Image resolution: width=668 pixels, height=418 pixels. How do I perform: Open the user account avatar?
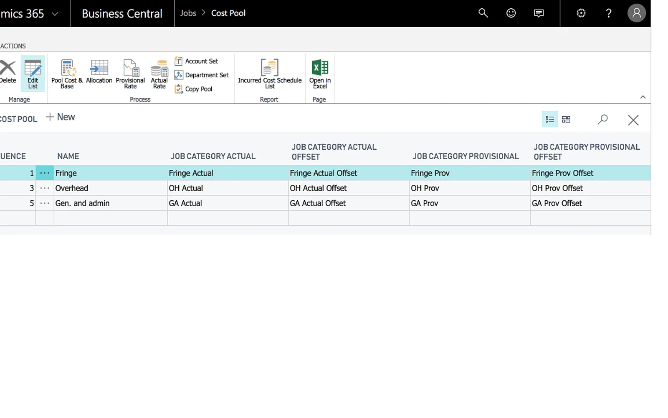637,13
